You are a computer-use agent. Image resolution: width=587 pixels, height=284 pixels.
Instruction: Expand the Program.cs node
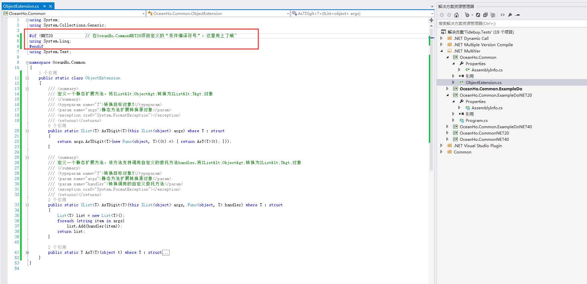(x=453, y=120)
